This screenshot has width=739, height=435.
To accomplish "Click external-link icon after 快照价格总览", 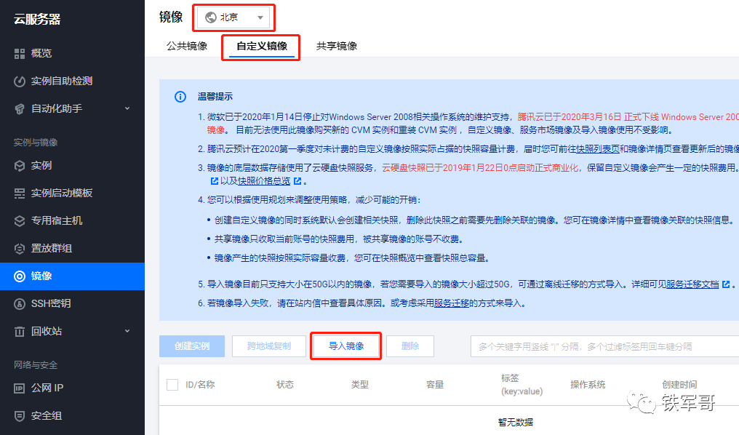I will (297, 181).
